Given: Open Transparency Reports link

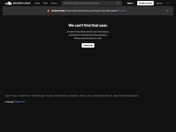Looking at the screenshot, I should (103, 96).
